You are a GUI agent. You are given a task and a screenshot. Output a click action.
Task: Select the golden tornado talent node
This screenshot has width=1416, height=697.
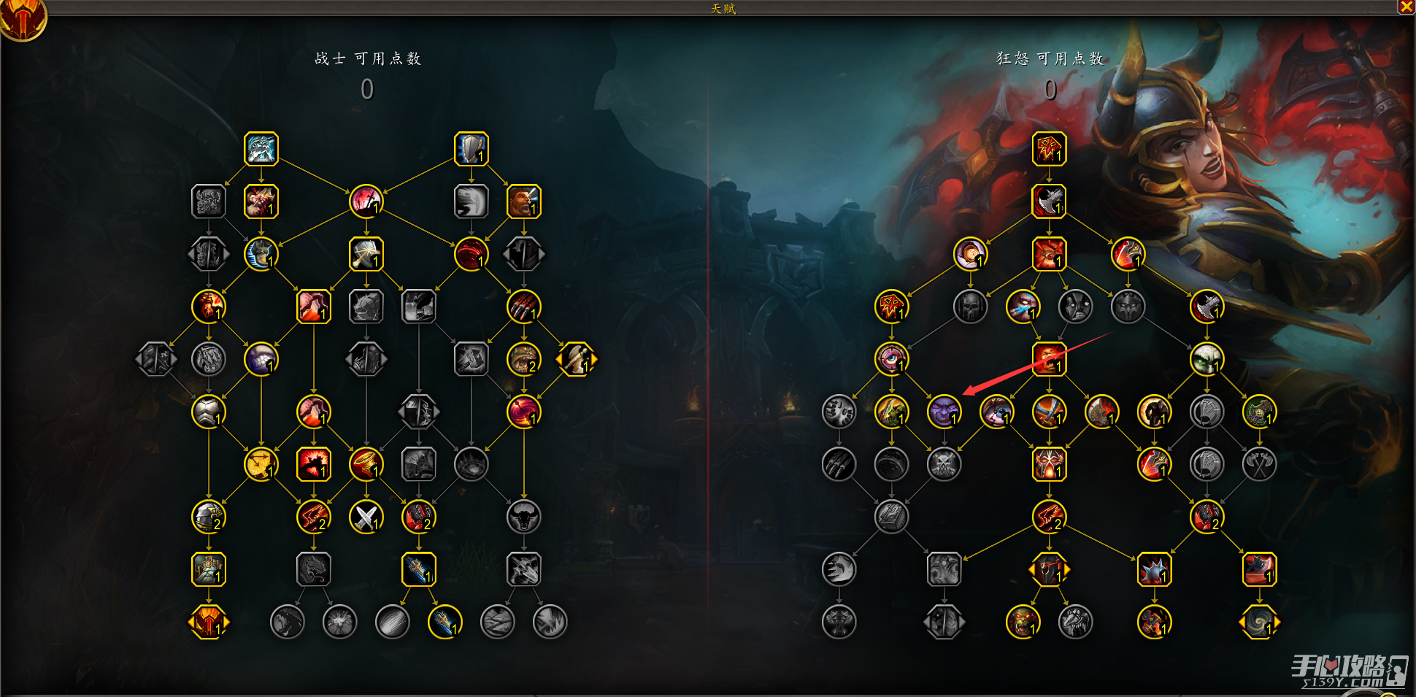366,464
